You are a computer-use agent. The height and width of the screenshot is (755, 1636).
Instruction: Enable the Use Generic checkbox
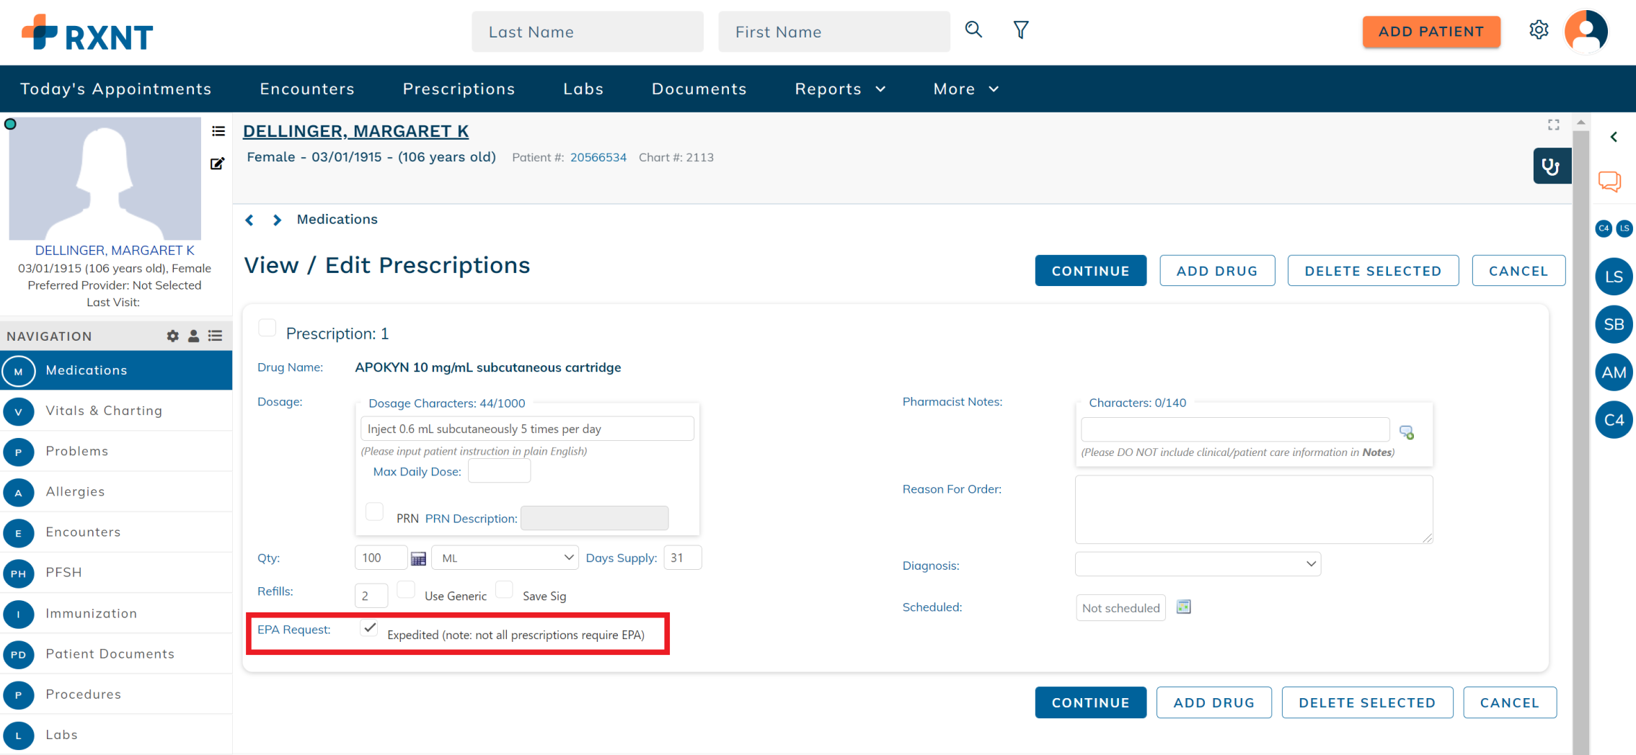point(406,589)
